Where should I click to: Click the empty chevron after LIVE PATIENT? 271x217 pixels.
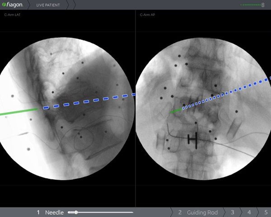[71, 5]
